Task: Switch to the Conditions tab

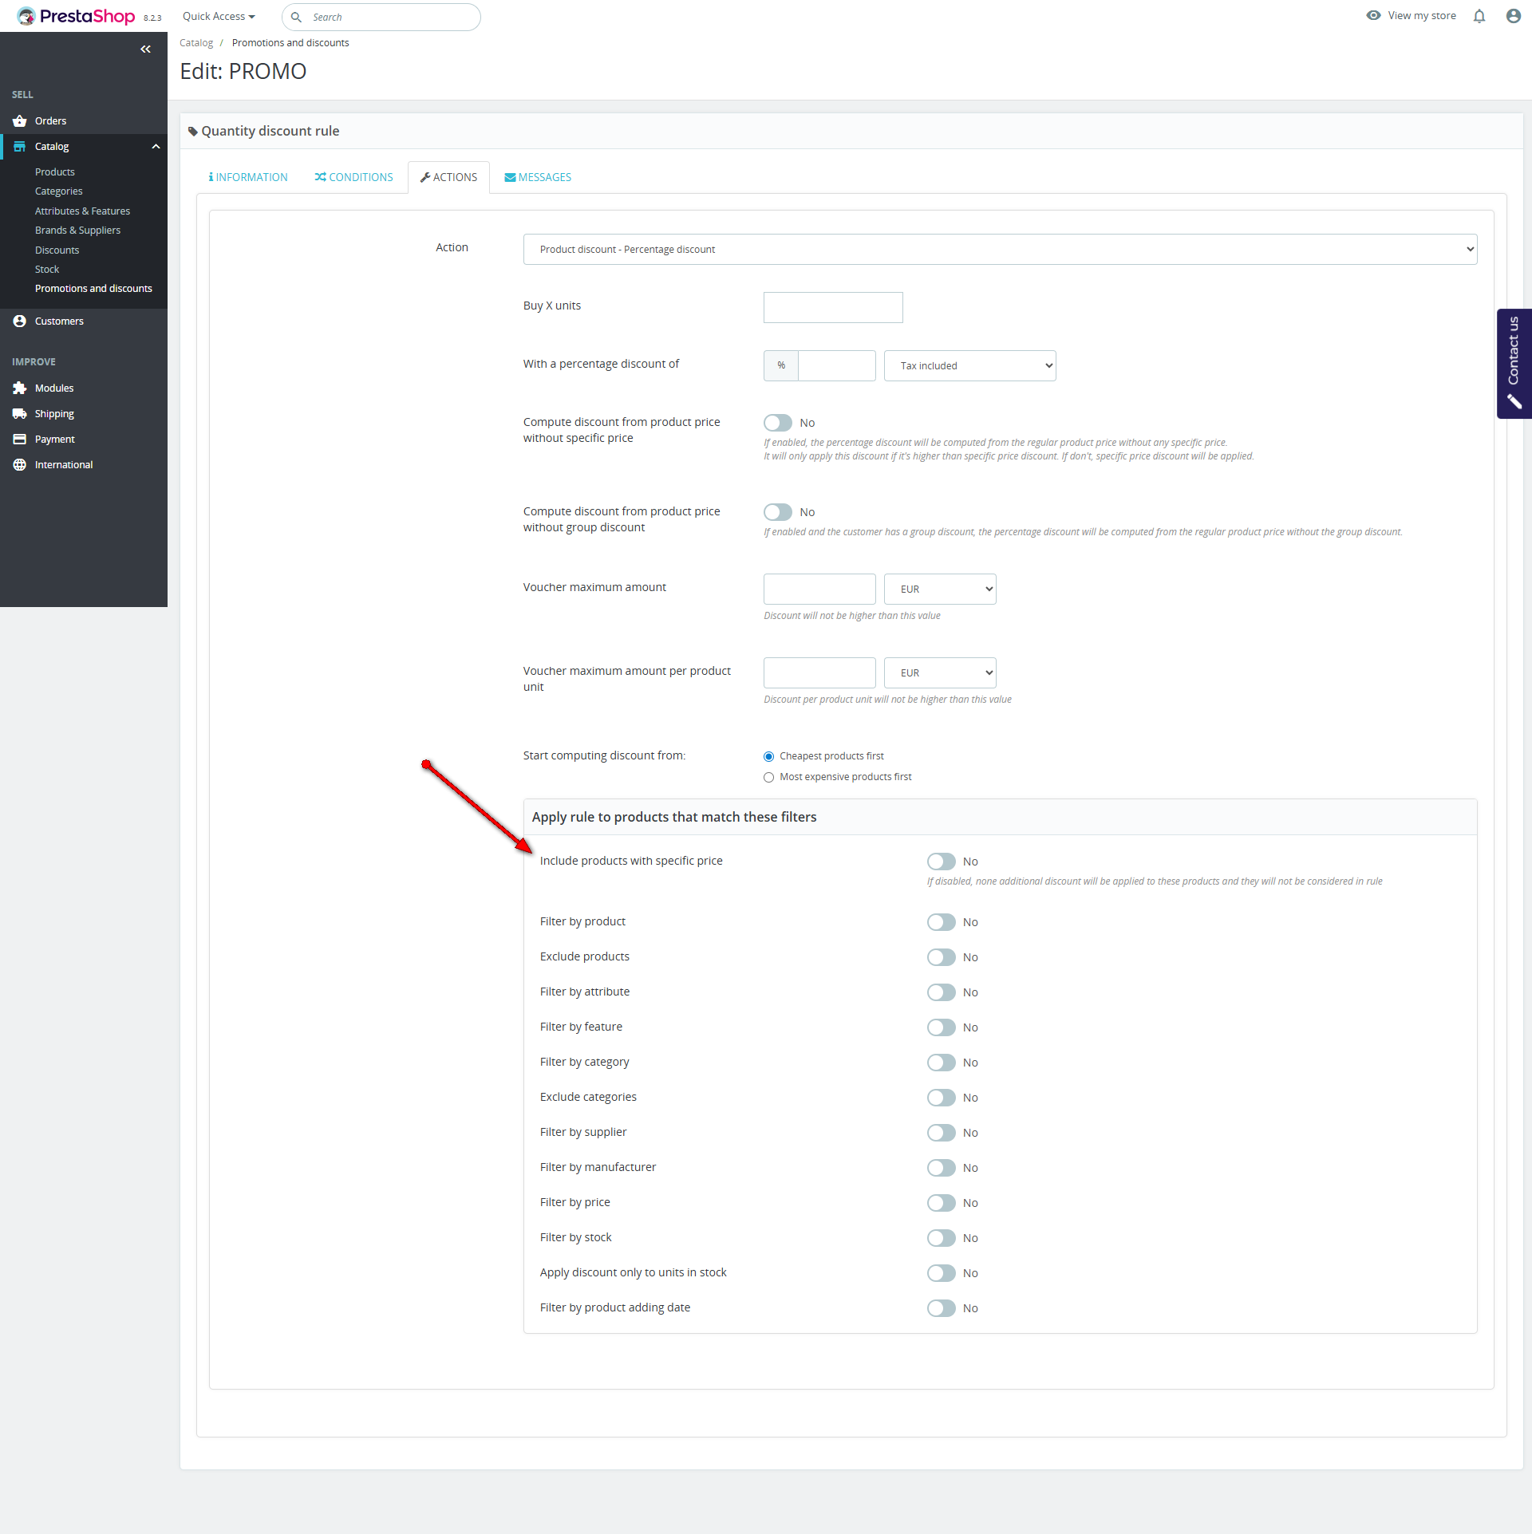Action: (x=353, y=177)
